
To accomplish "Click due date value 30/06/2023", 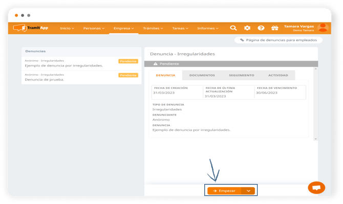I will [266, 93].
